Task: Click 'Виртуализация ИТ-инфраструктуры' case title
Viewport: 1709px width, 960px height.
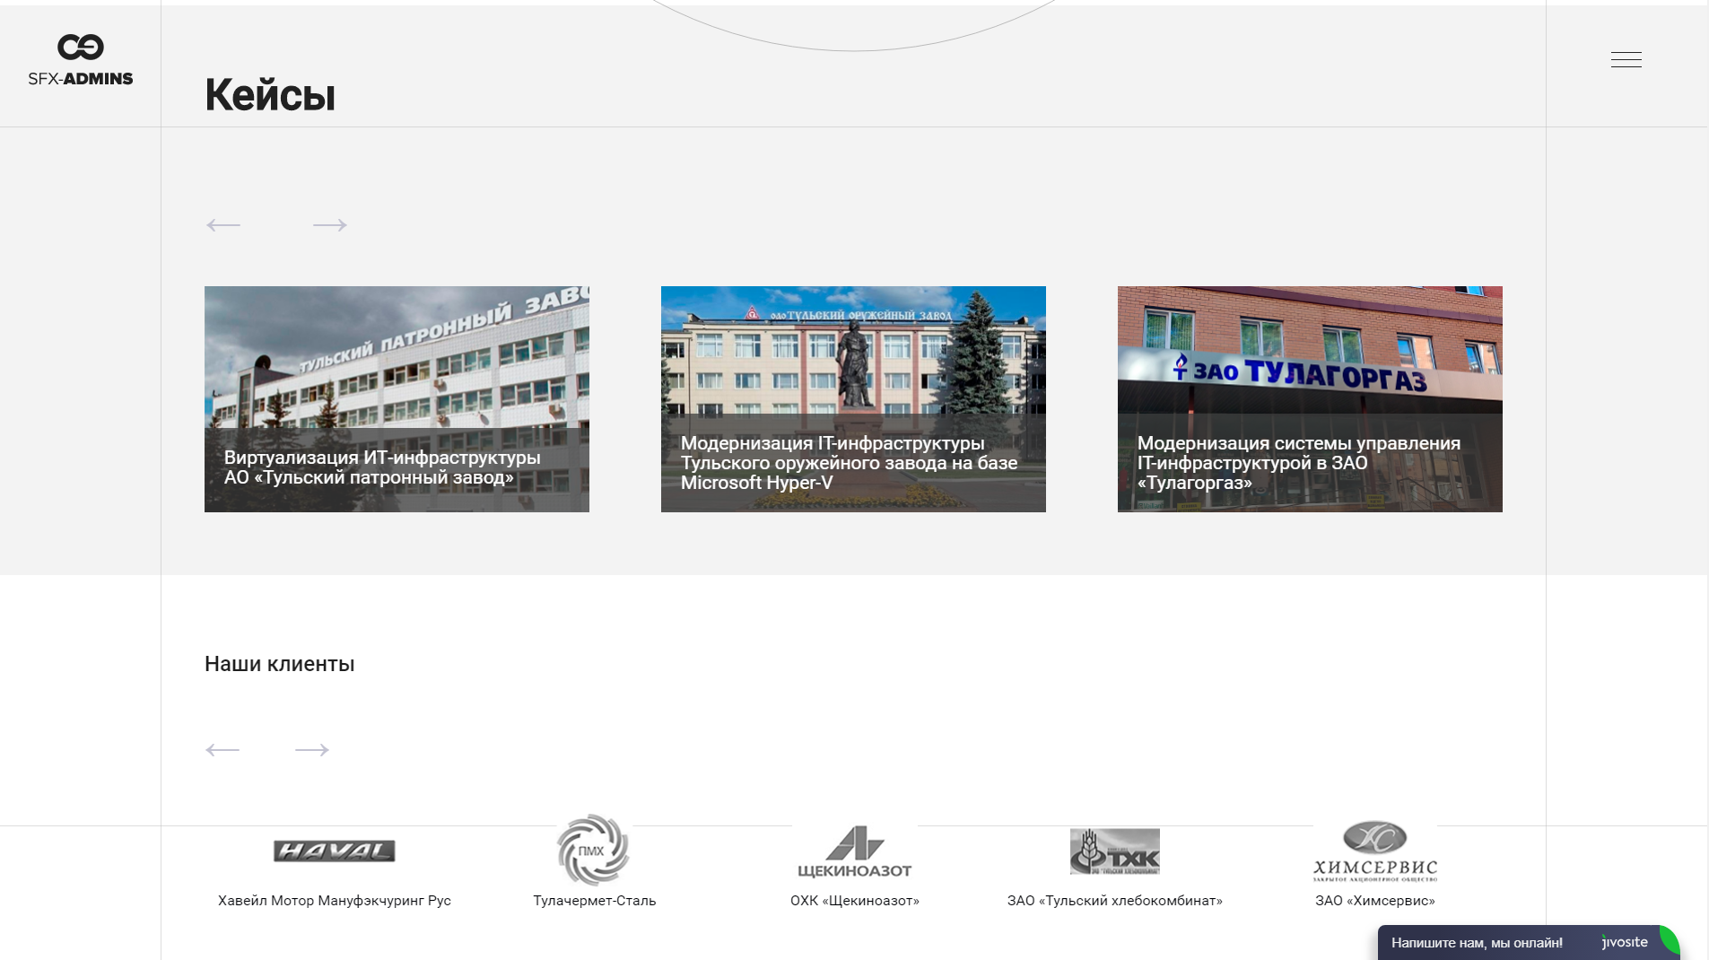Action: (382, 467)
